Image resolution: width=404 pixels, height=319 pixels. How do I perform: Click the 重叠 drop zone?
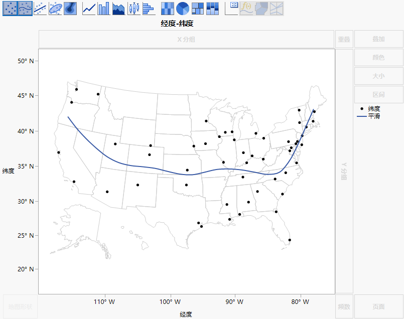tap(344, 39)
